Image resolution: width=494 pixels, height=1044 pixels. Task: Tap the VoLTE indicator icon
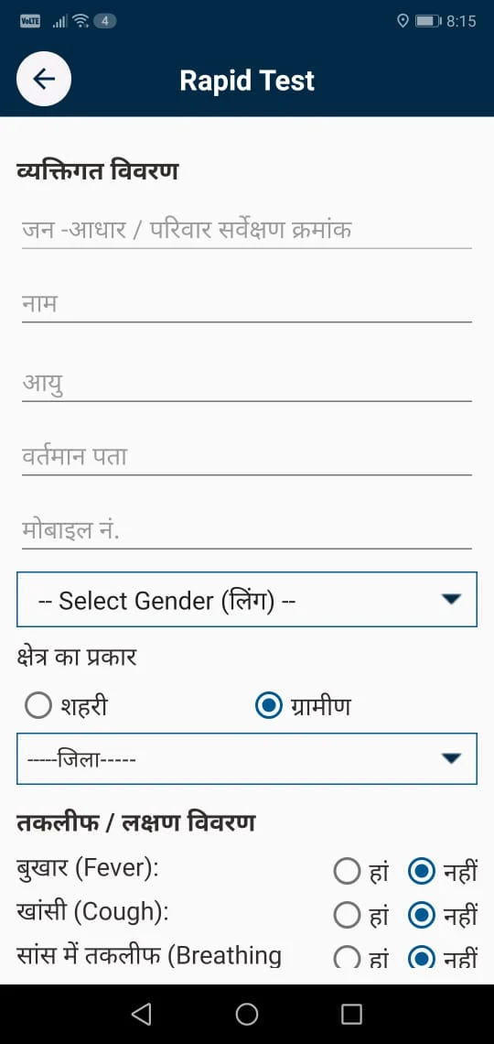30,21
